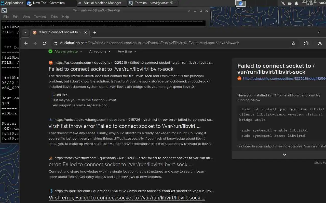This screenshot has height=203, width=326.
Task: Click the terminal window icon in title bar
Action: 4,11
